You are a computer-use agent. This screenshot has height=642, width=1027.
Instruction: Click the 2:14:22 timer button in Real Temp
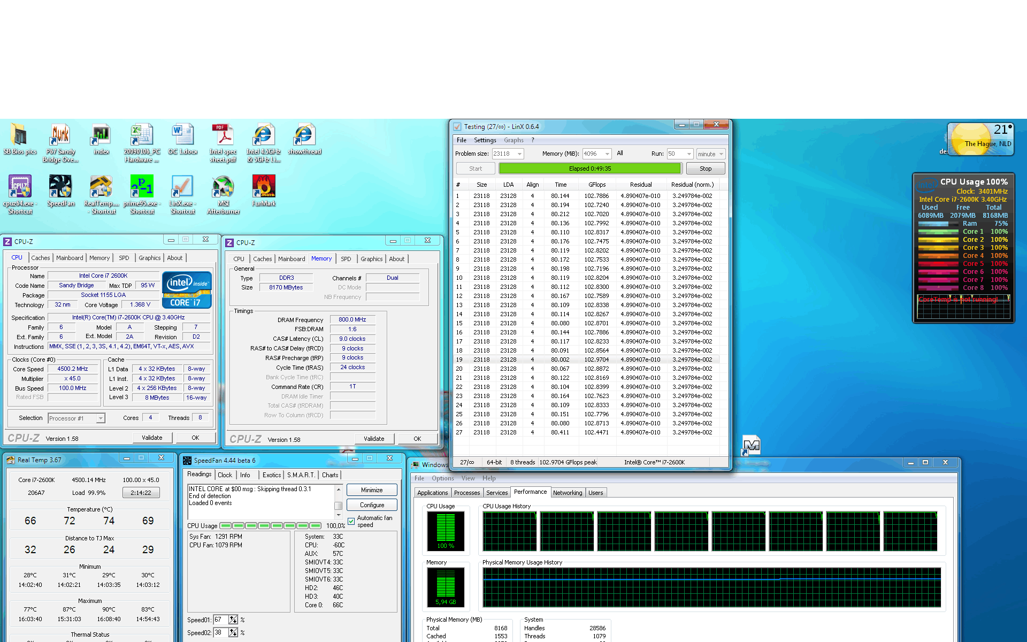[141, 493]
